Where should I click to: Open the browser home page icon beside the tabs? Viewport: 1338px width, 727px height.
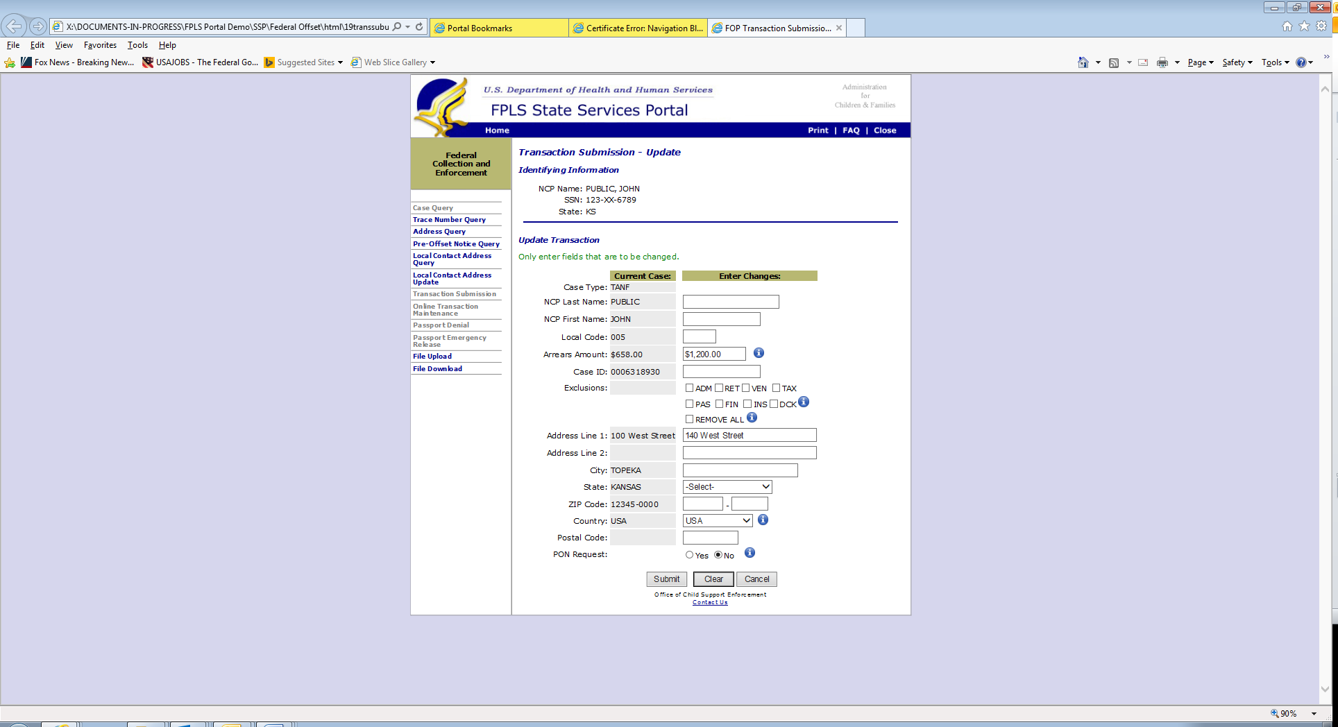point(1287,26)
